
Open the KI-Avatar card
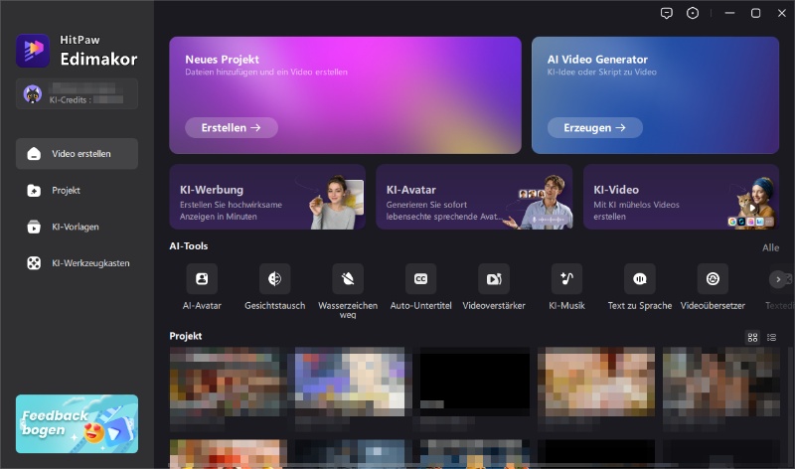tap(474, 197)
